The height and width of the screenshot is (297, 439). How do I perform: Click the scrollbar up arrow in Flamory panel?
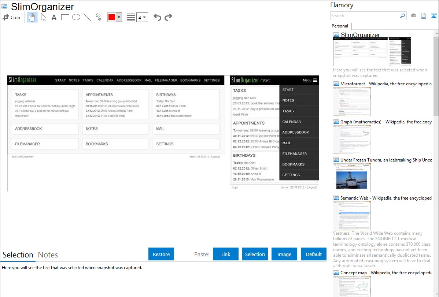(436, 33)
